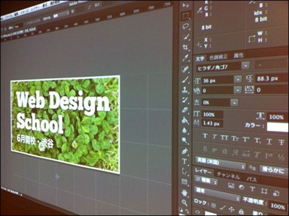Select the Horizontal Type tool

pyautogui.click(x=185, y=161)
